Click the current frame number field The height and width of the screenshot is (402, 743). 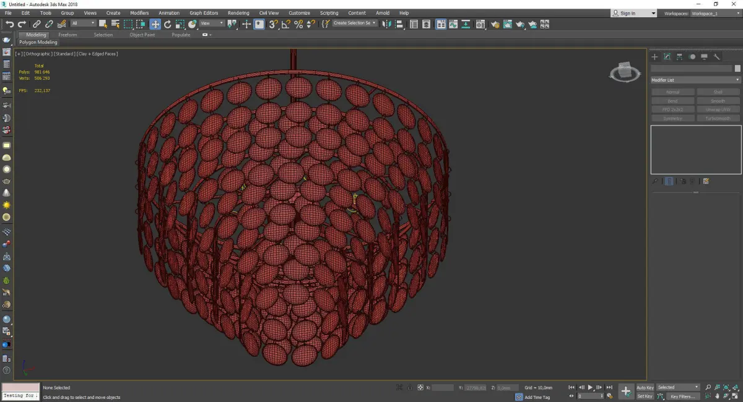coord(590,396)
